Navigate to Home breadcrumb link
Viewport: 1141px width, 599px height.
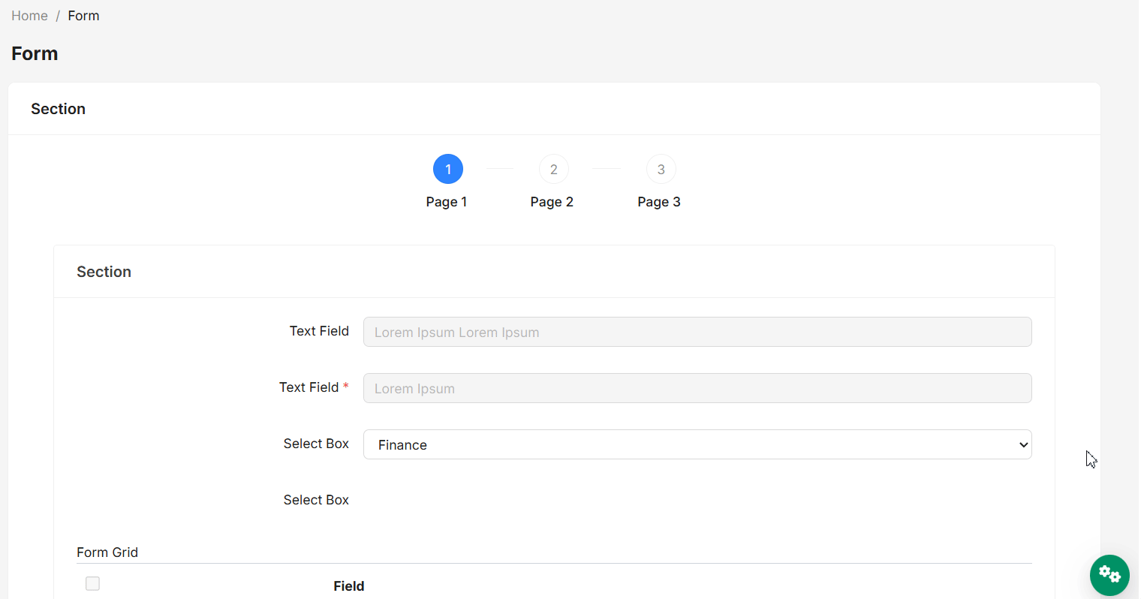(x=29, y=16)
